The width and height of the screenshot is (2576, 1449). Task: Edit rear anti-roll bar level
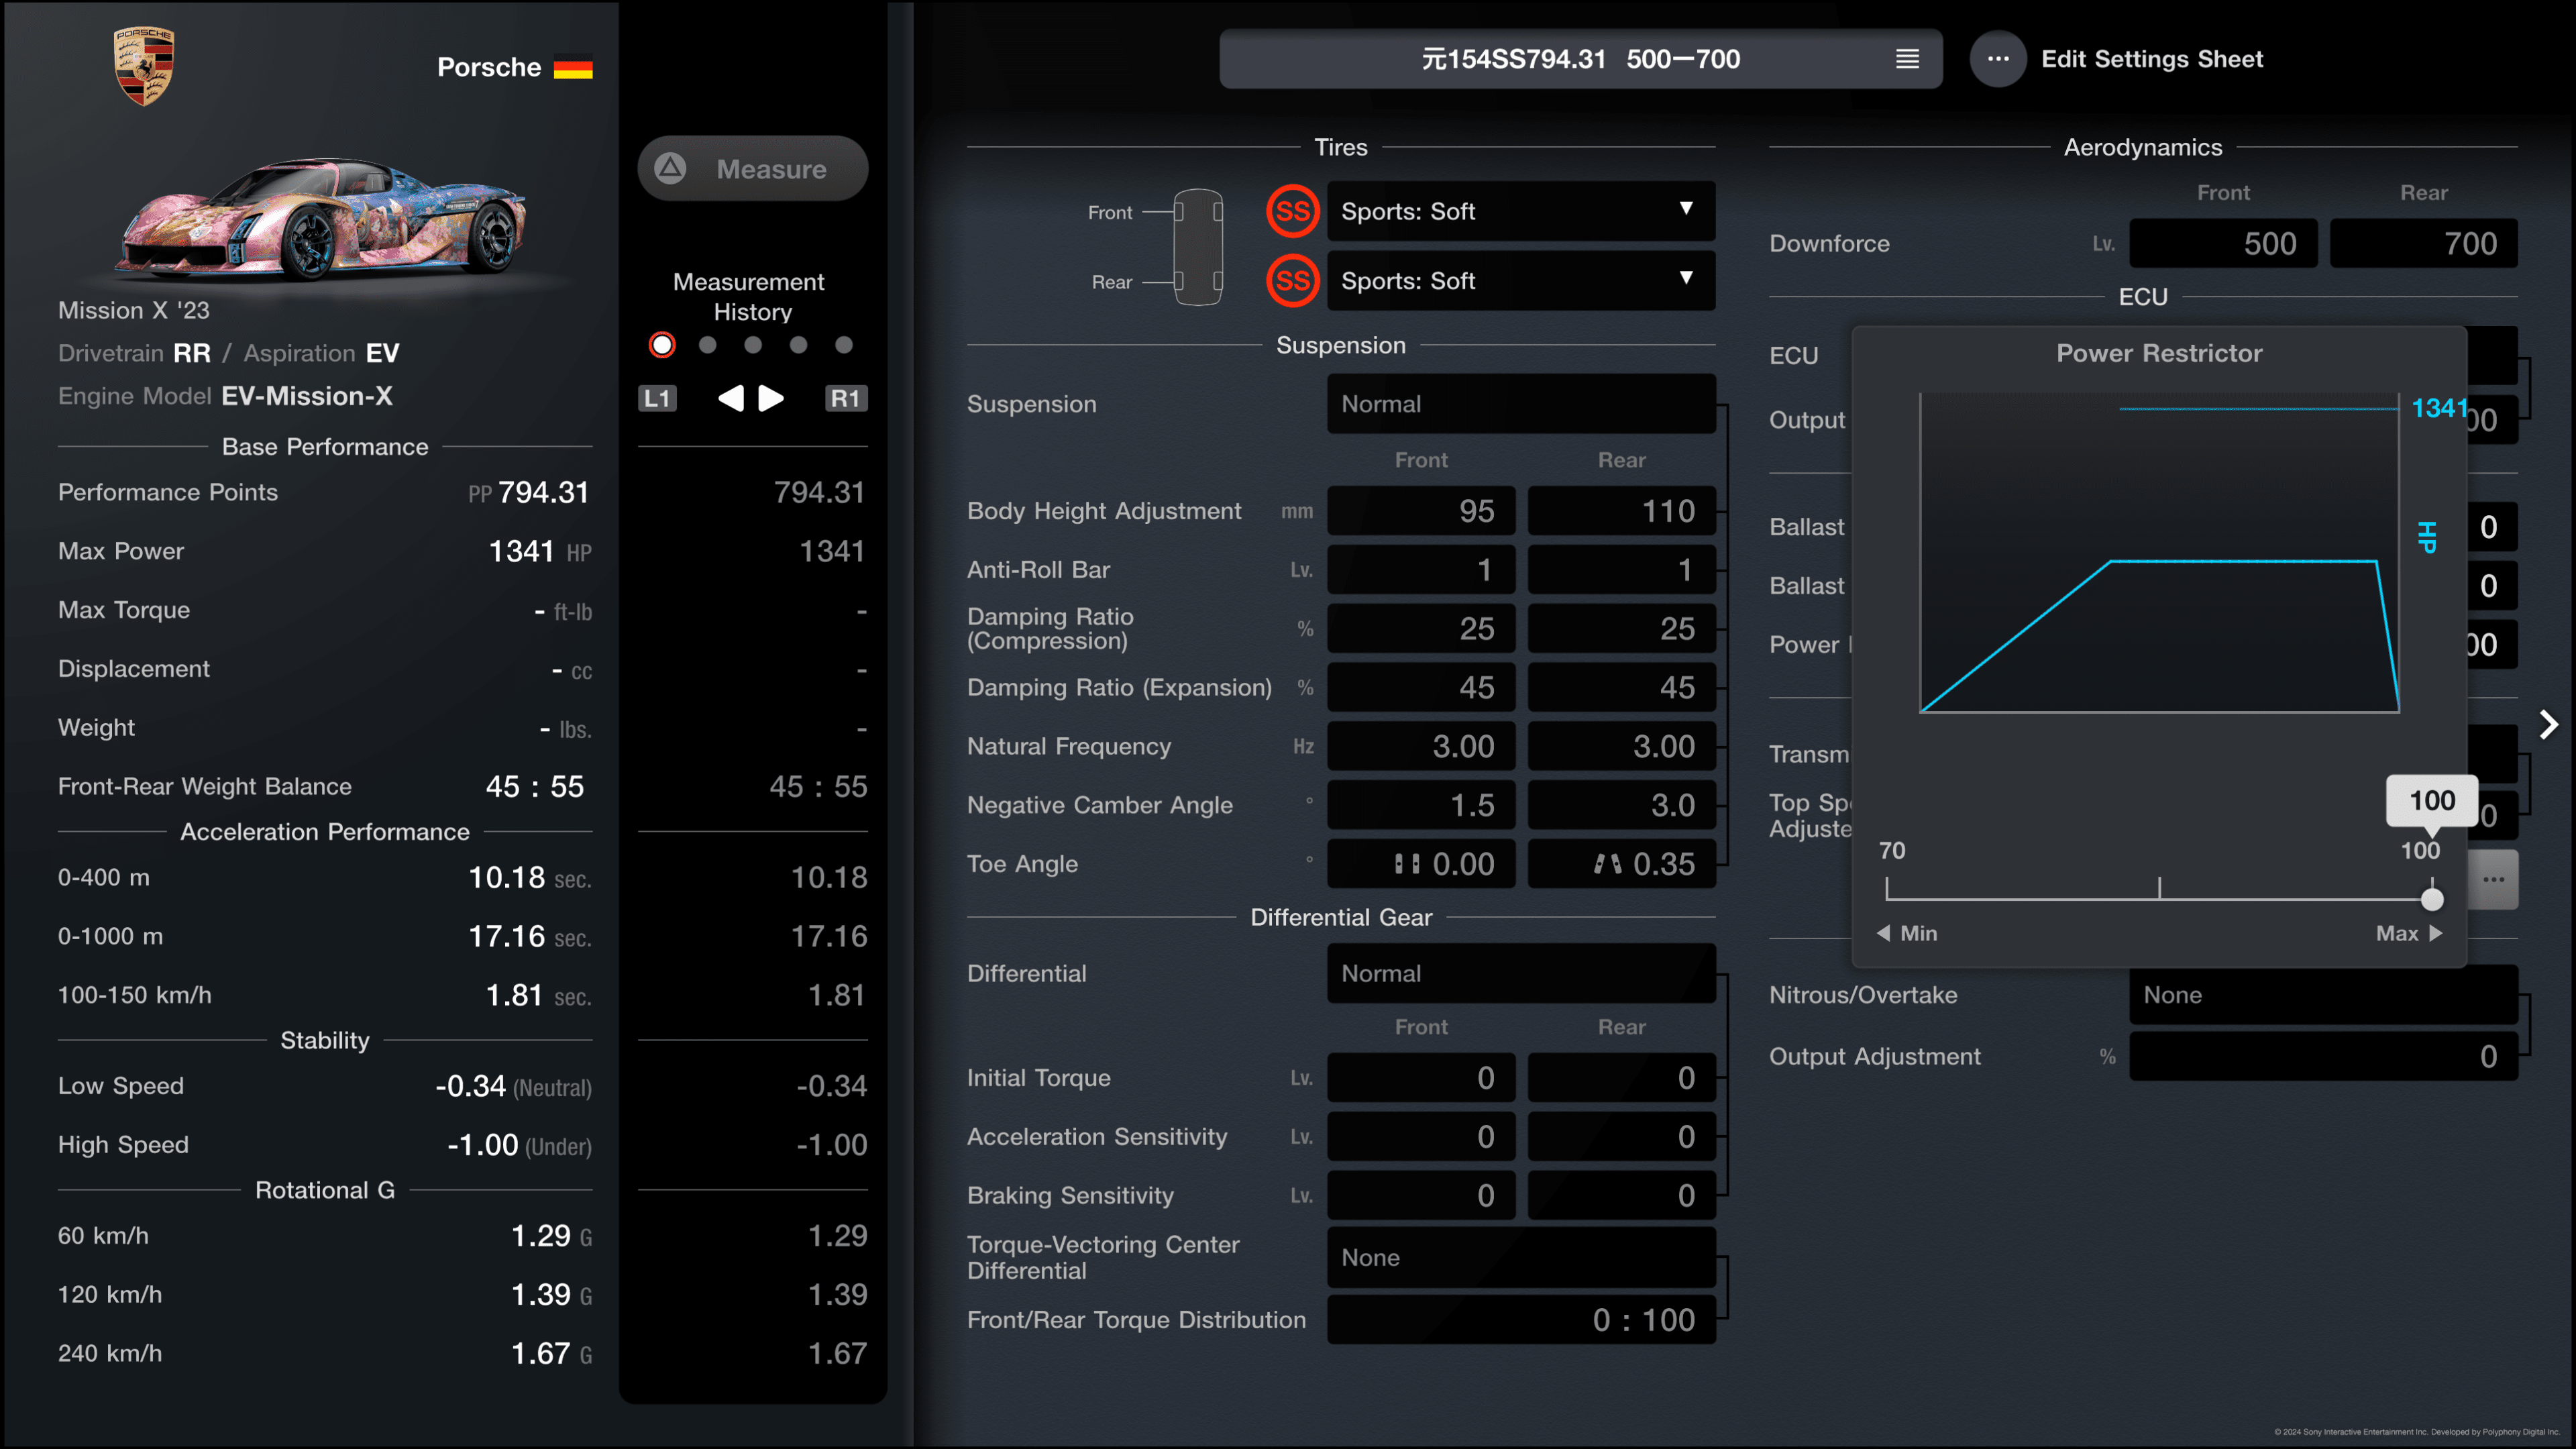tap(1621, 570)
